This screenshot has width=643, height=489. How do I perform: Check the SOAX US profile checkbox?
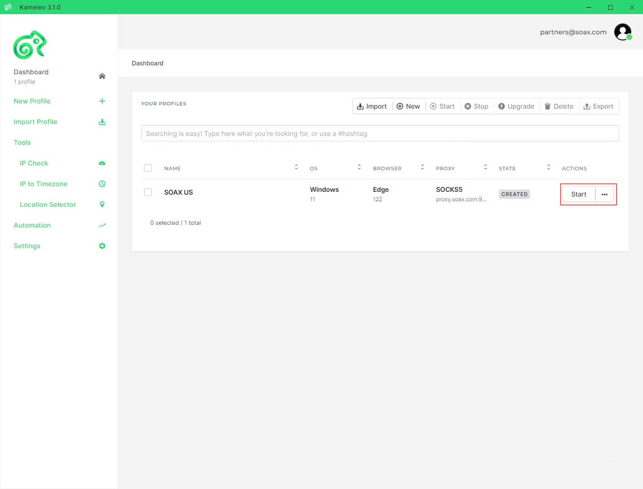pyautogui.click(x=148, y=192)
